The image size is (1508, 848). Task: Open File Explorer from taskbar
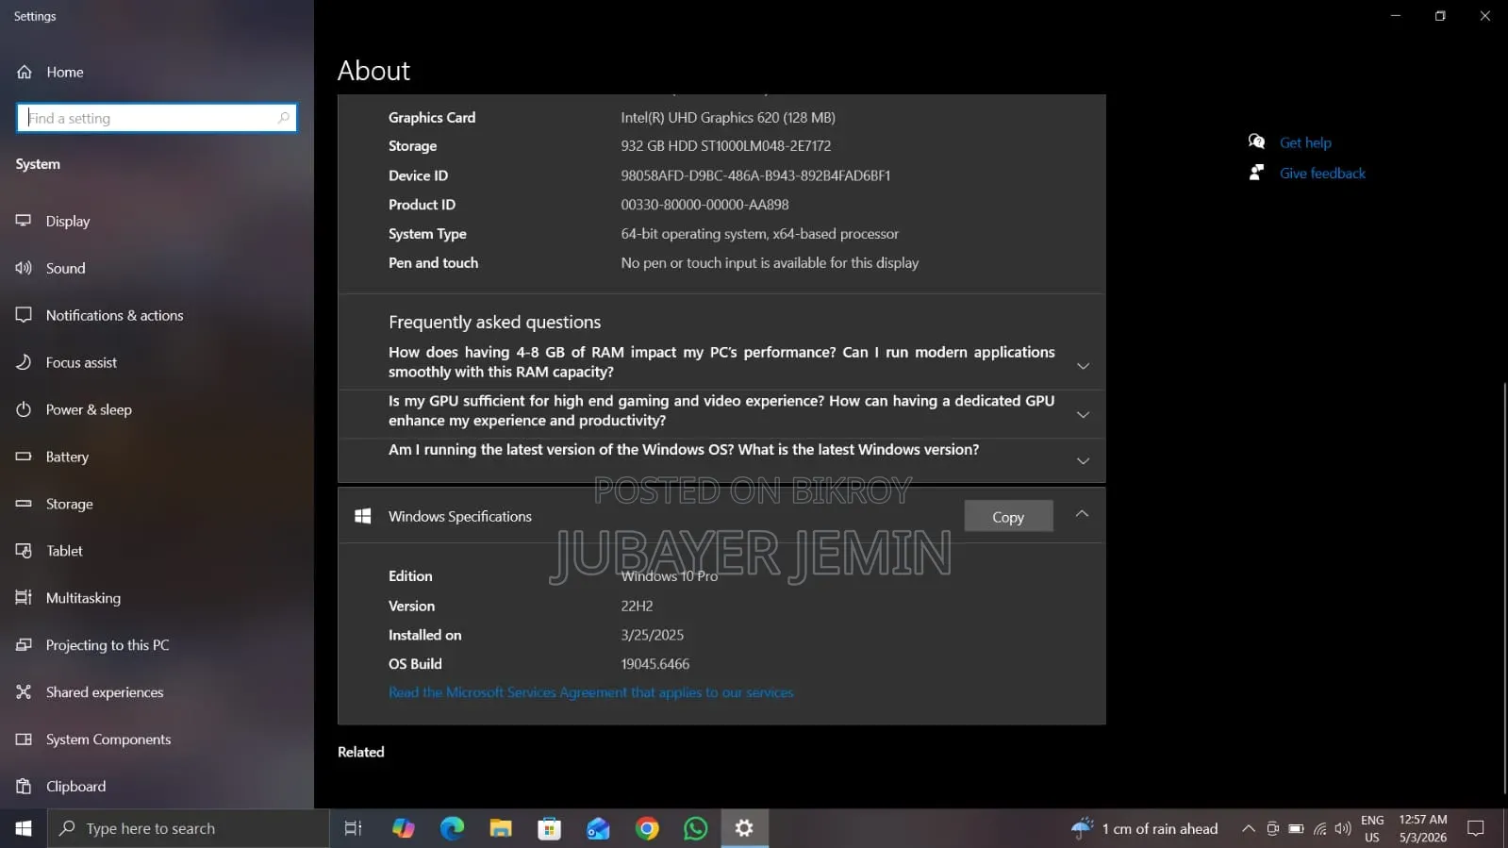(501, 828)
